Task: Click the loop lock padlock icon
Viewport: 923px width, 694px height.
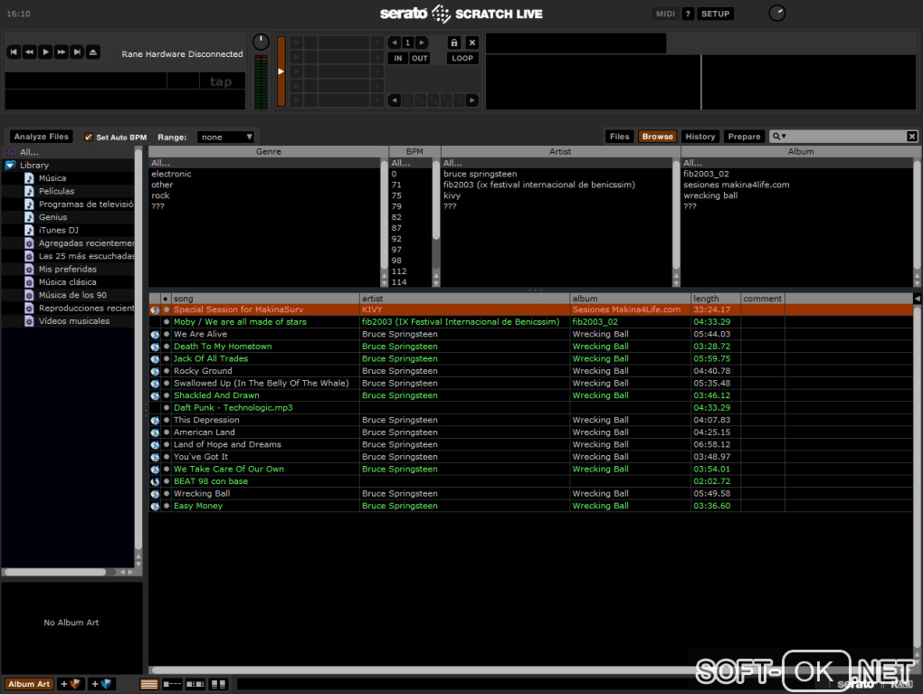Action: [x=454, y=43]
